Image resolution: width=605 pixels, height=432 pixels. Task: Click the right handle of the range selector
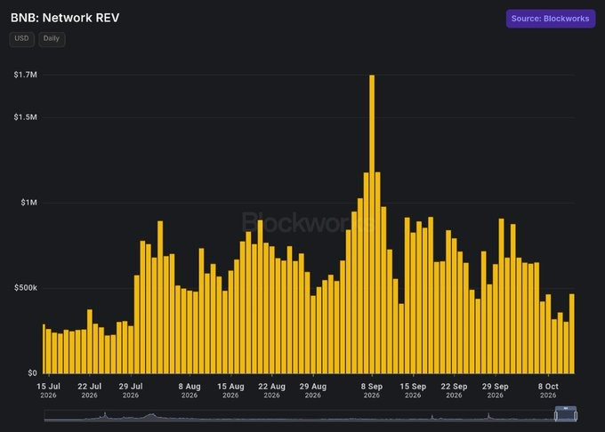coord(576,415)
